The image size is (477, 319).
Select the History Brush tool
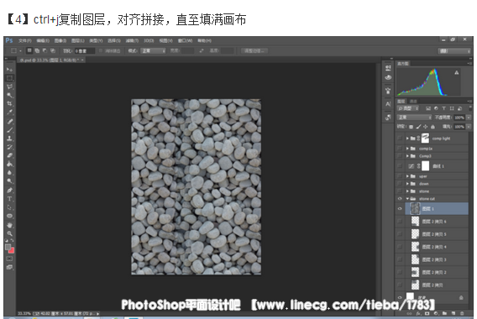click(9, 147)
